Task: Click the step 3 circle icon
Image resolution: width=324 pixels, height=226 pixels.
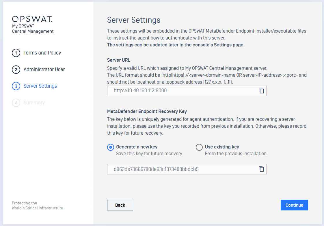Action: [x=16, y=86]
